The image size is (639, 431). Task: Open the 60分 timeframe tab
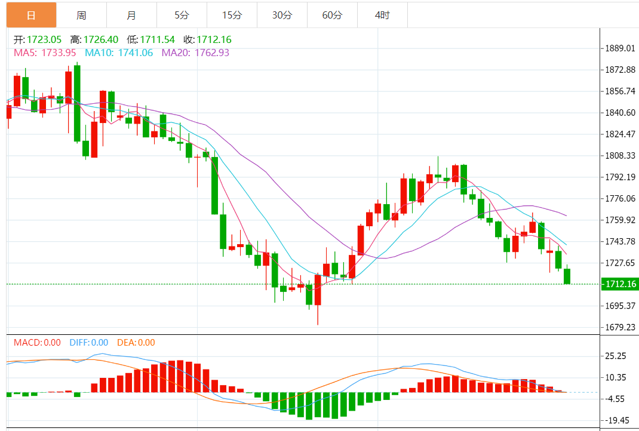coord(332,15)
